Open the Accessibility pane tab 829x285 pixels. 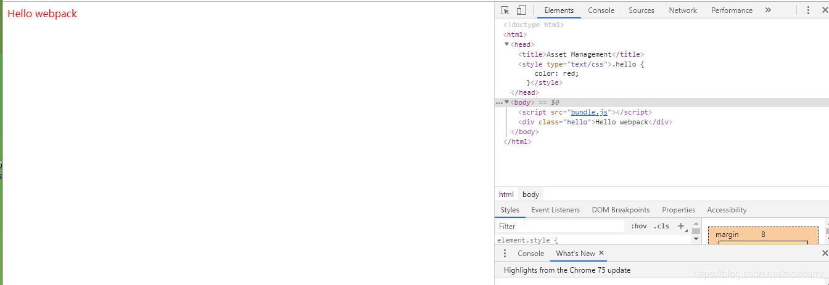[727, 210]
